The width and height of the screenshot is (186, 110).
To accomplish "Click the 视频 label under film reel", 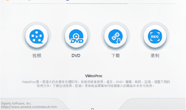I will click(x=37, y=56).
